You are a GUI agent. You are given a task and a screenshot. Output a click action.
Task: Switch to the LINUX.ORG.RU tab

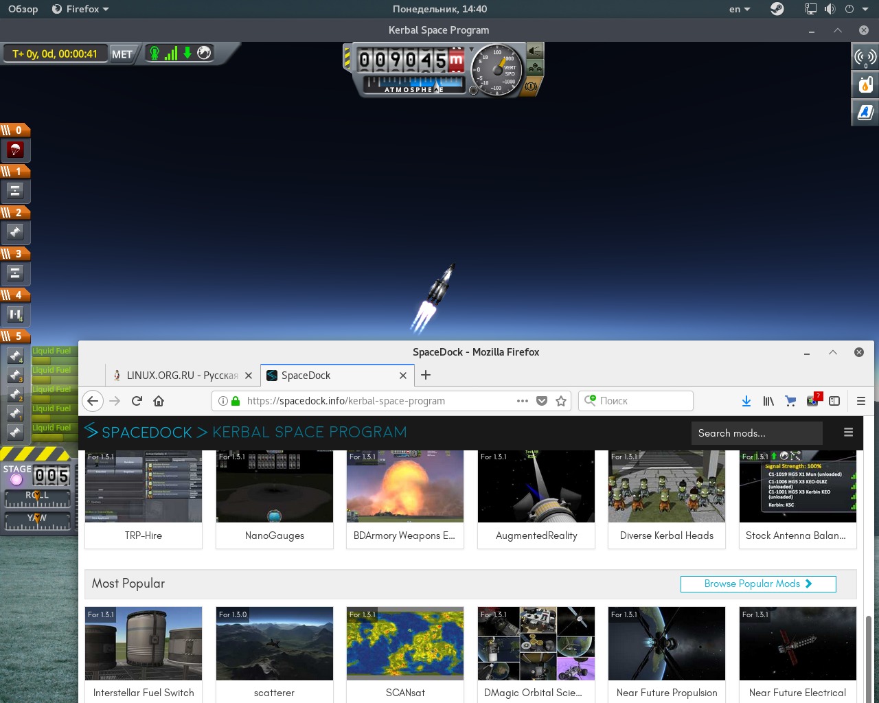coord(182,376)
